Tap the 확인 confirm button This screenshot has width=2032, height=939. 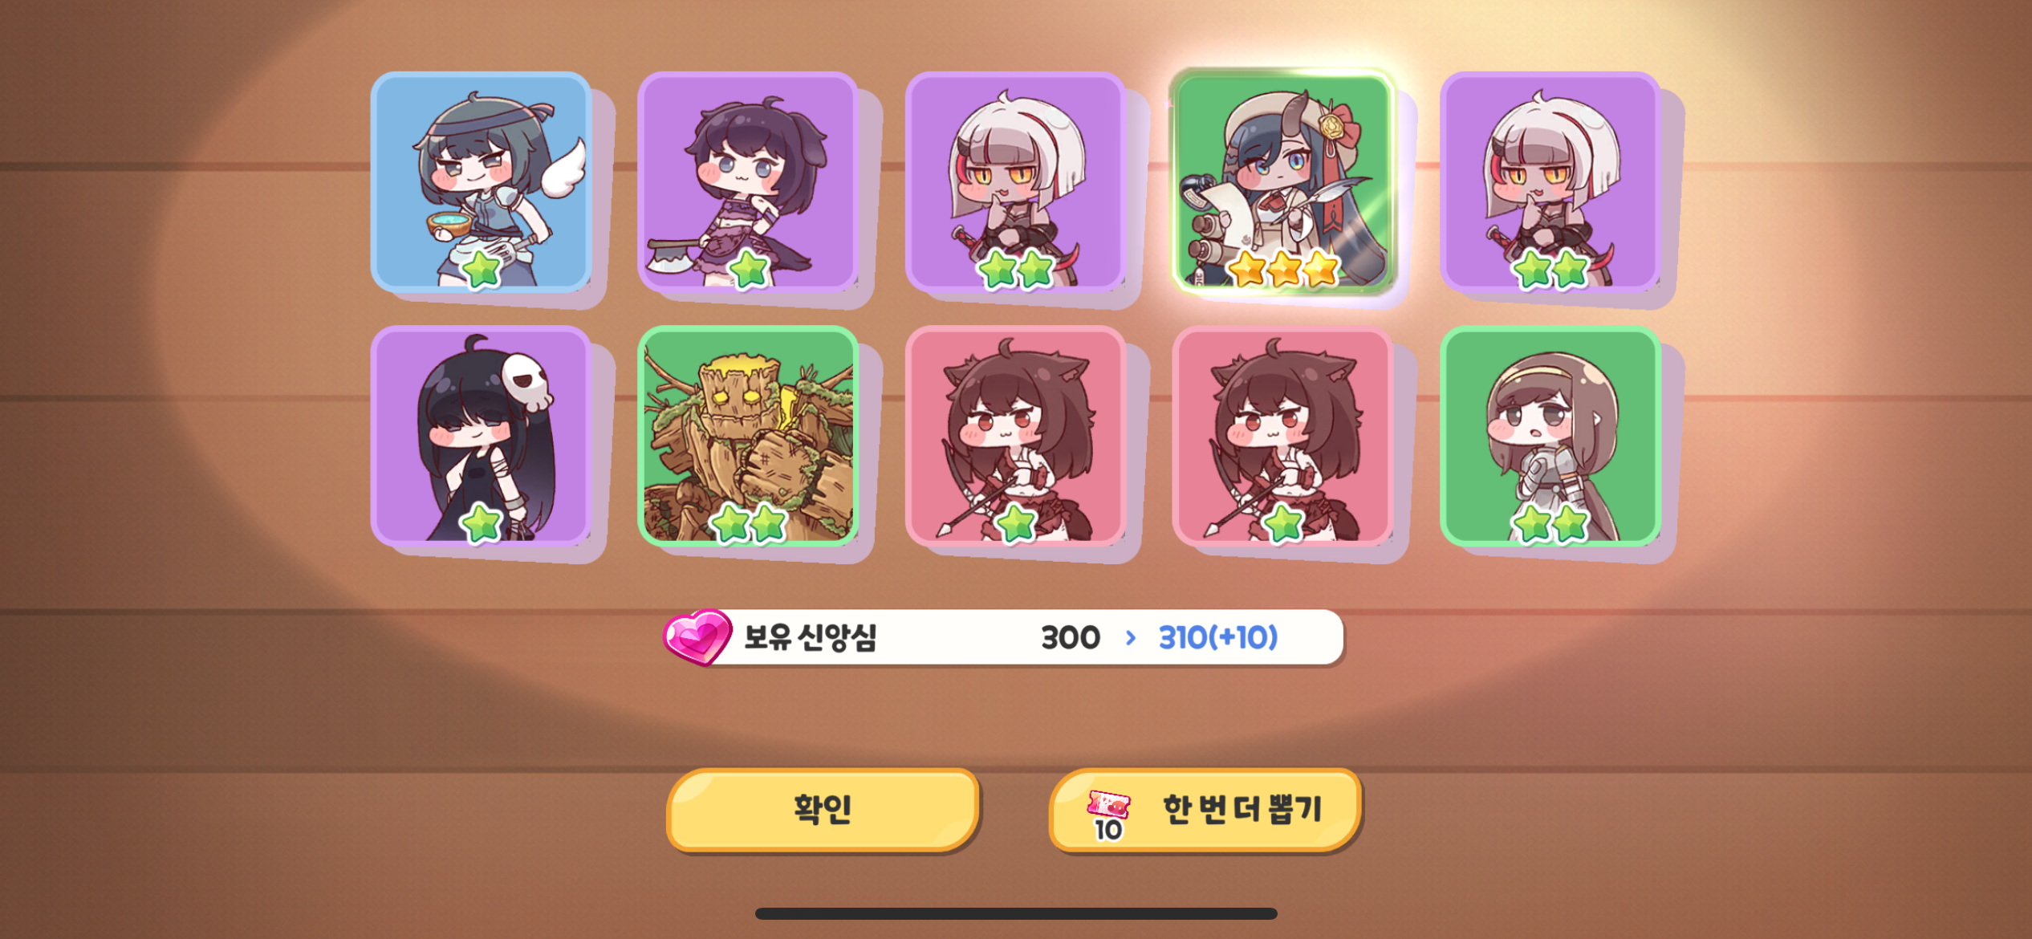(x=823, y=809)
